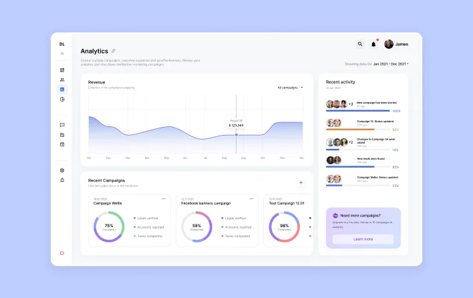Select the highlighted analytics chart sidebar icon

coord(62,90)
